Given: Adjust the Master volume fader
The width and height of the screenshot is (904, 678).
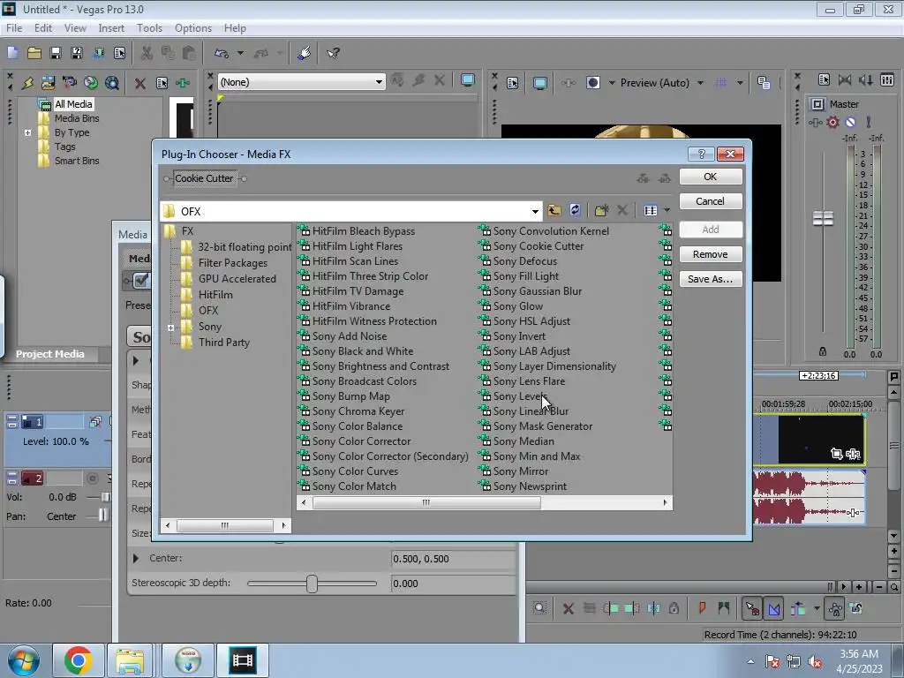Looking at the screenshot, I should (823, 219).
